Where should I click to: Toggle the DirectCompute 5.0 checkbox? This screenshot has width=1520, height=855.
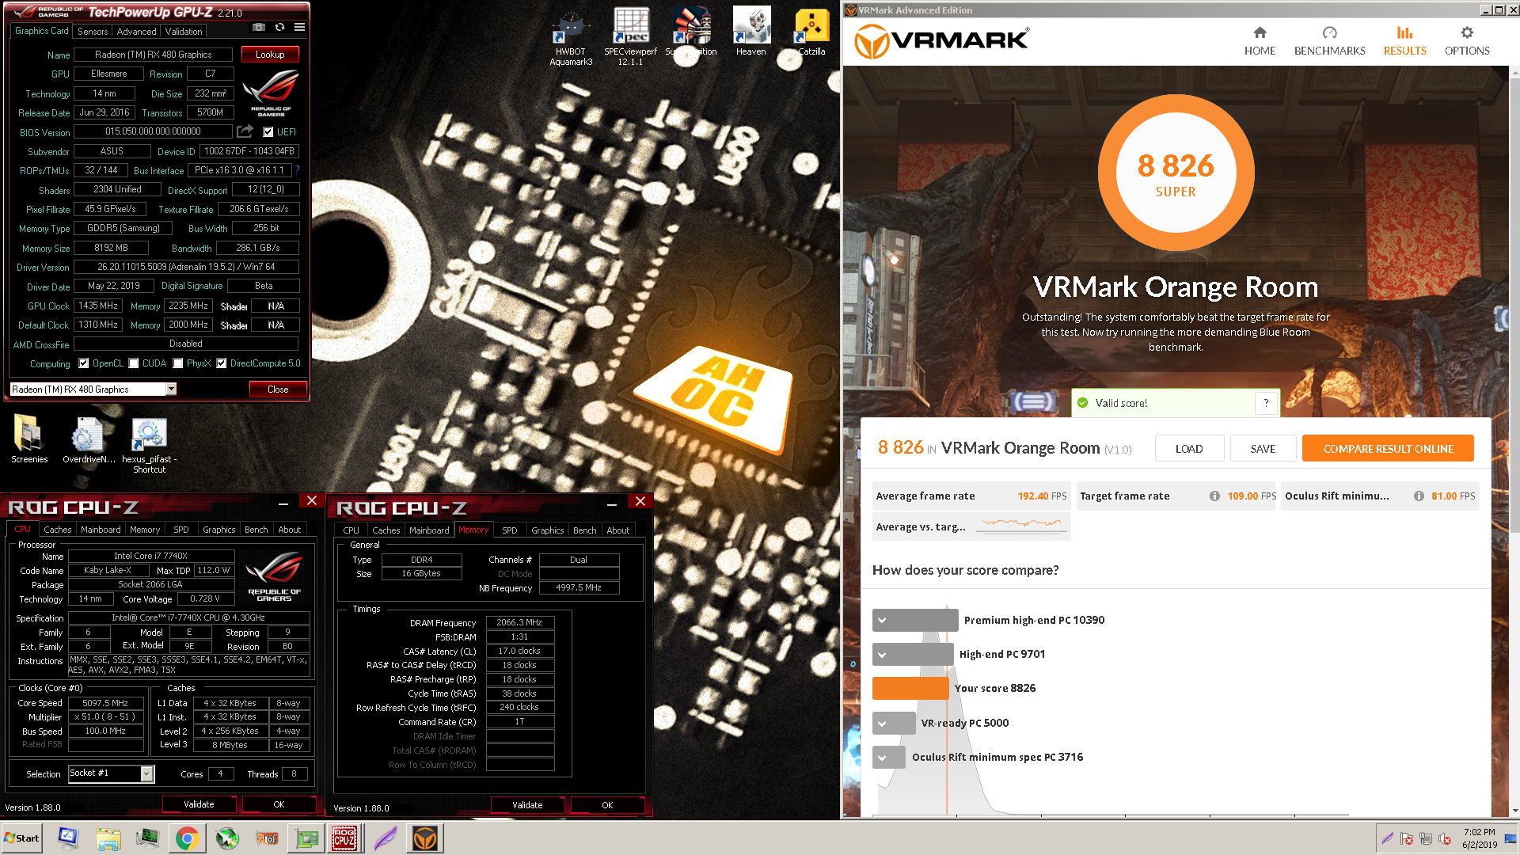(x=222, y=363)
